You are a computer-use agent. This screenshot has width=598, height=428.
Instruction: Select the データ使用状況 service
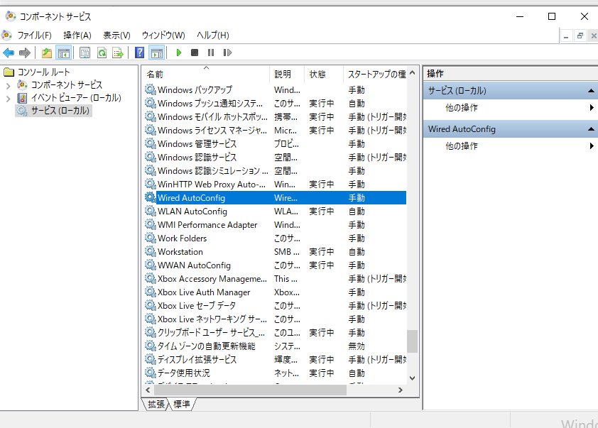pos(275,373)
